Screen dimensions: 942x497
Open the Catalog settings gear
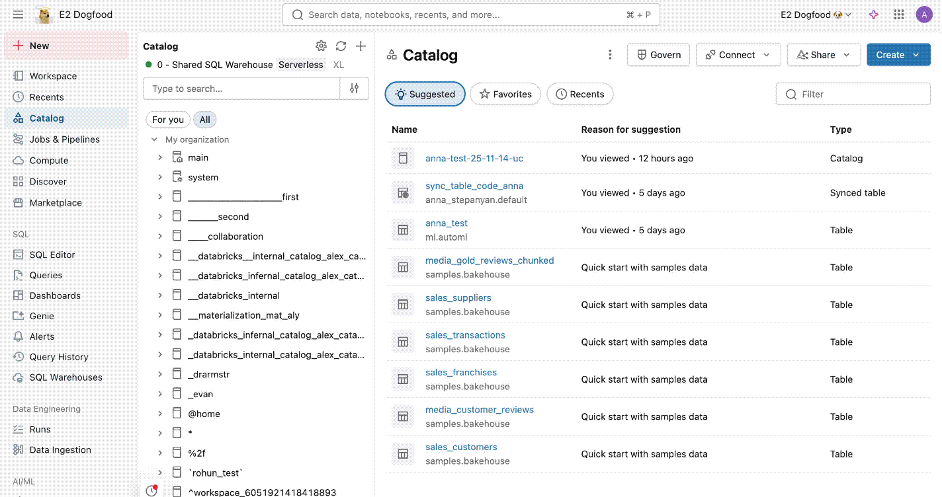[x=321, y=46]
